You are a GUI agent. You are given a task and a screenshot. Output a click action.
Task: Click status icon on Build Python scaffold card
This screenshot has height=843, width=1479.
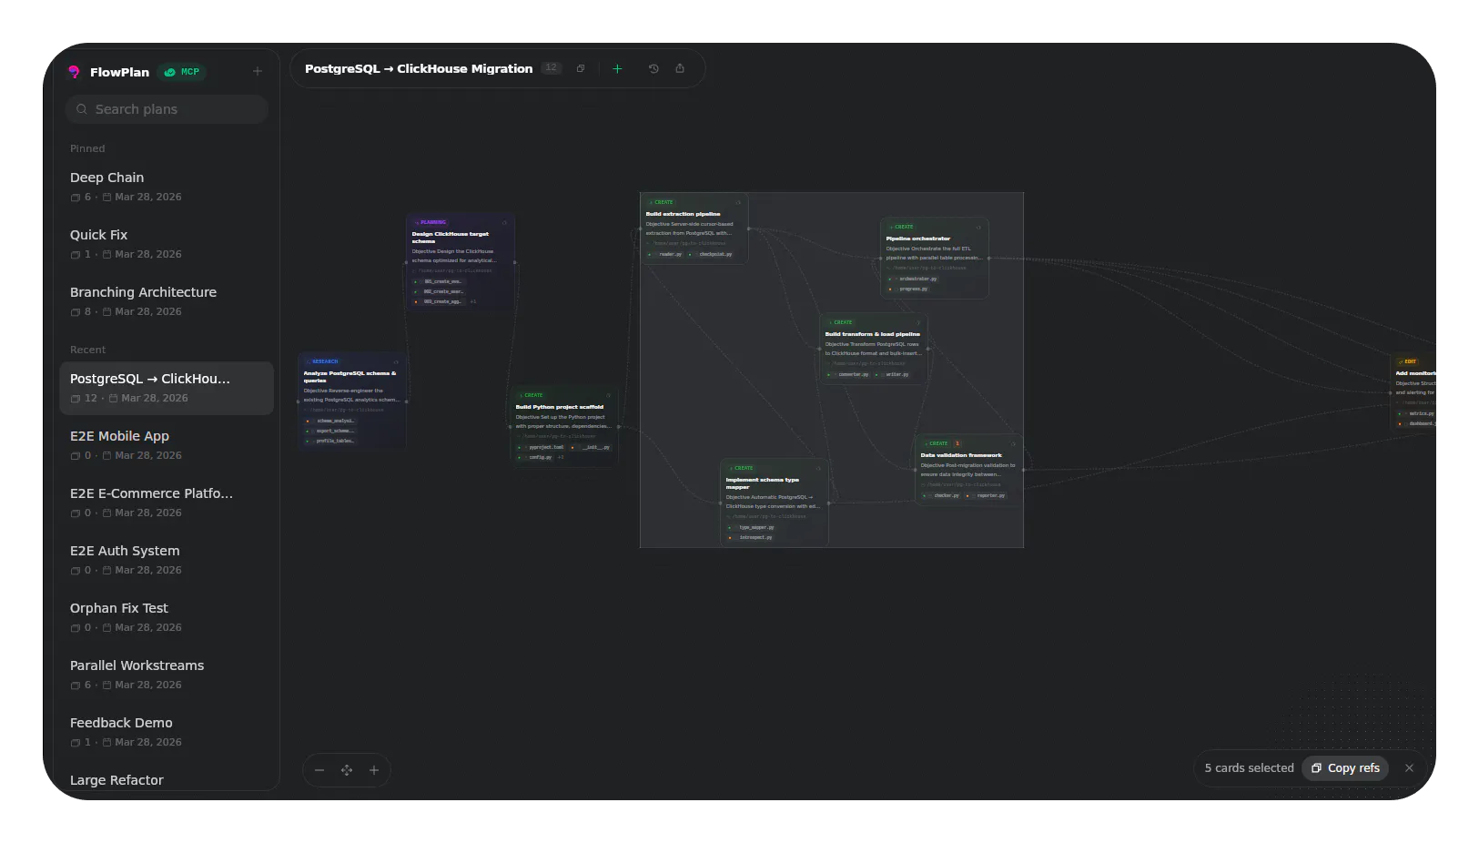(x=609, y=395)
